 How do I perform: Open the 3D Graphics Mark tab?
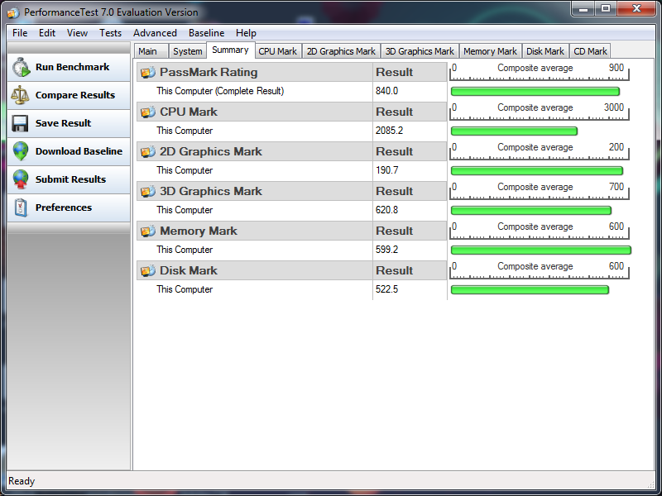[420, 51]
